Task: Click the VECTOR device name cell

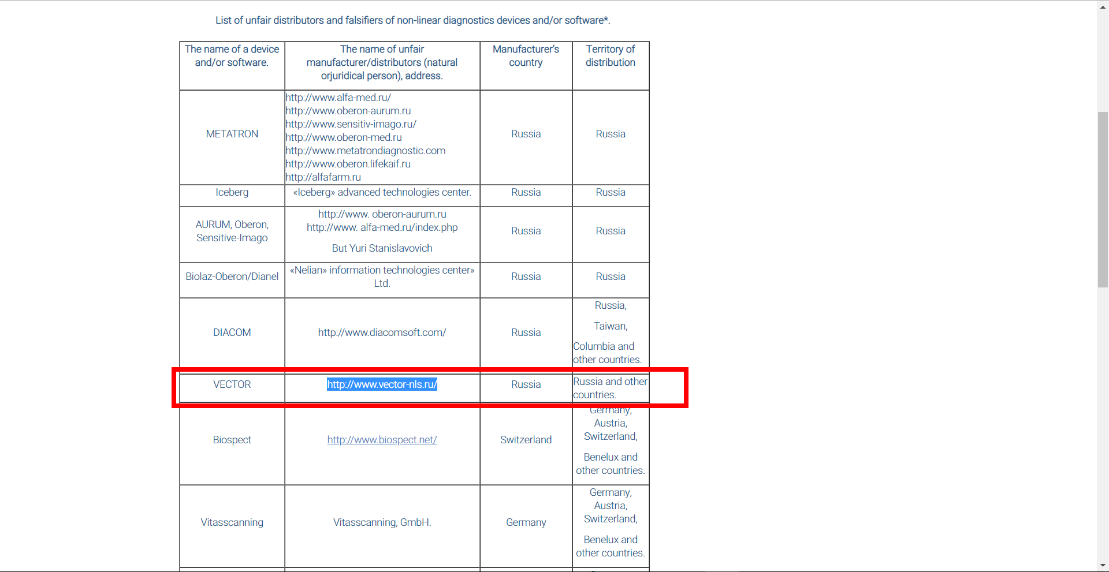Action: click(x=232, y=384)
